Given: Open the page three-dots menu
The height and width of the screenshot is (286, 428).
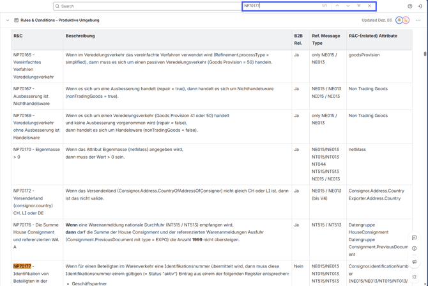Looking at the screenshot, I should [x=418, y=20].
